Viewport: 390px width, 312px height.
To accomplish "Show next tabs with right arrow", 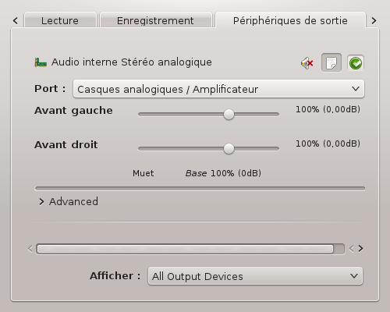I will 374,20.
